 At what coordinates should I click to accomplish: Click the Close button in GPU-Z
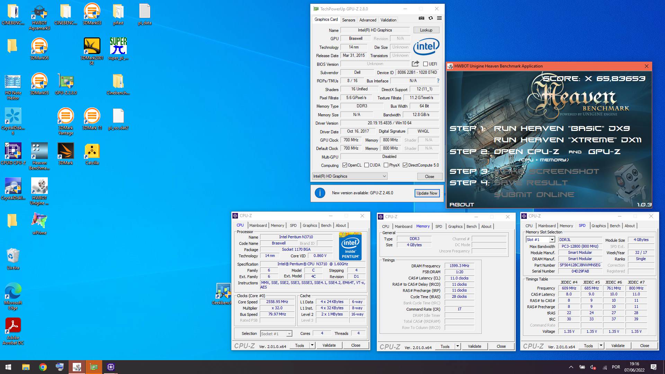point(429,177)
